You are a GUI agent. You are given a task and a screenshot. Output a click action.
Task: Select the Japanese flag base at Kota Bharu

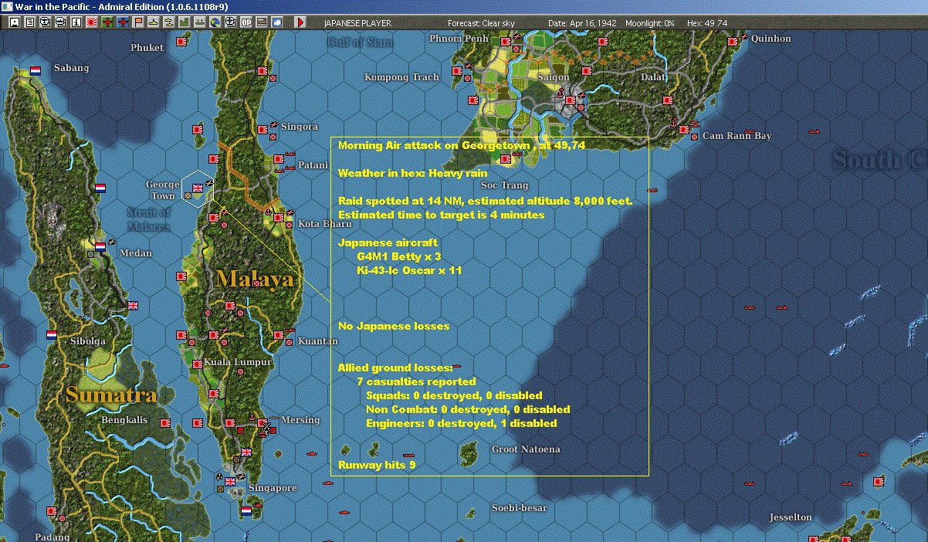pyautogui.click(x=279, y=218)
